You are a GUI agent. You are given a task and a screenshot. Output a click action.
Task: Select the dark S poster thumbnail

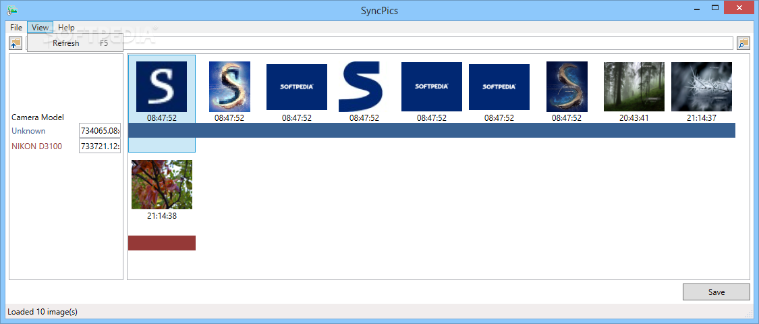pyautogui.click(x=567, y=86)
